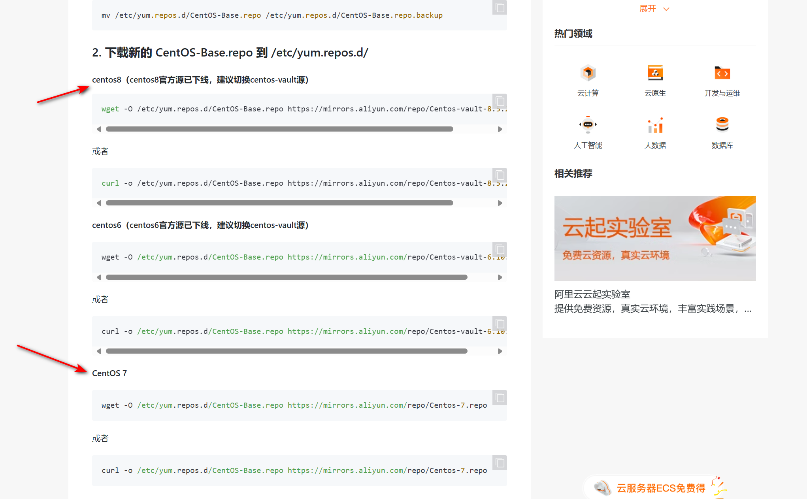Copy the centos6 wget command code
The image size is (807, 499).
point(500,249)
